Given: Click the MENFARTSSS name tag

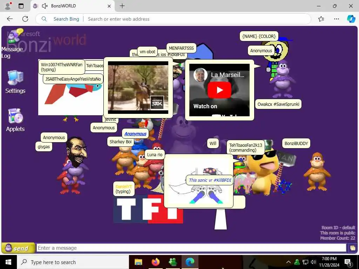Looking at the screenshot, I should (181, 48).
